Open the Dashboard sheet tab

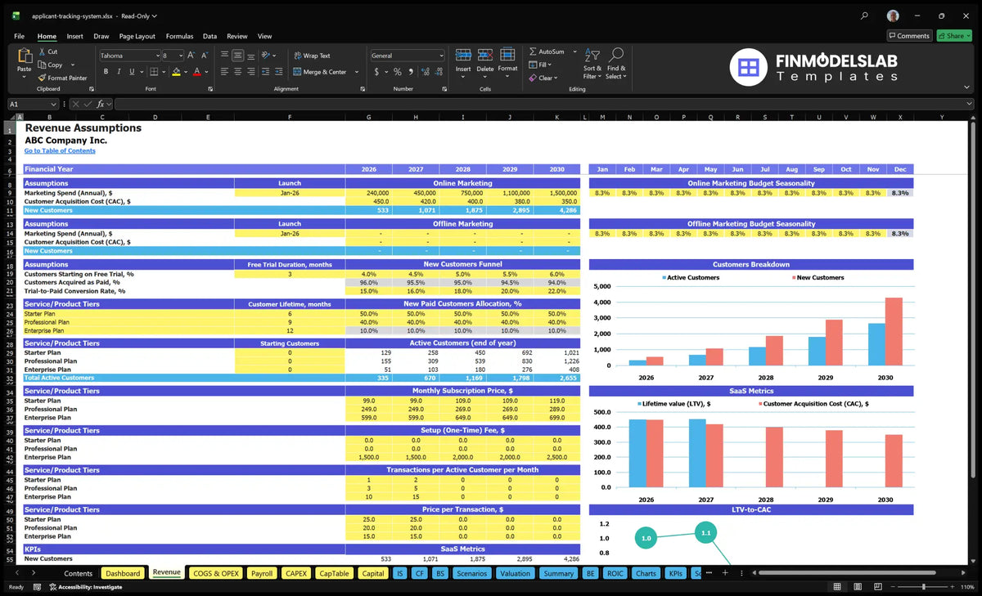pos(123,573)
